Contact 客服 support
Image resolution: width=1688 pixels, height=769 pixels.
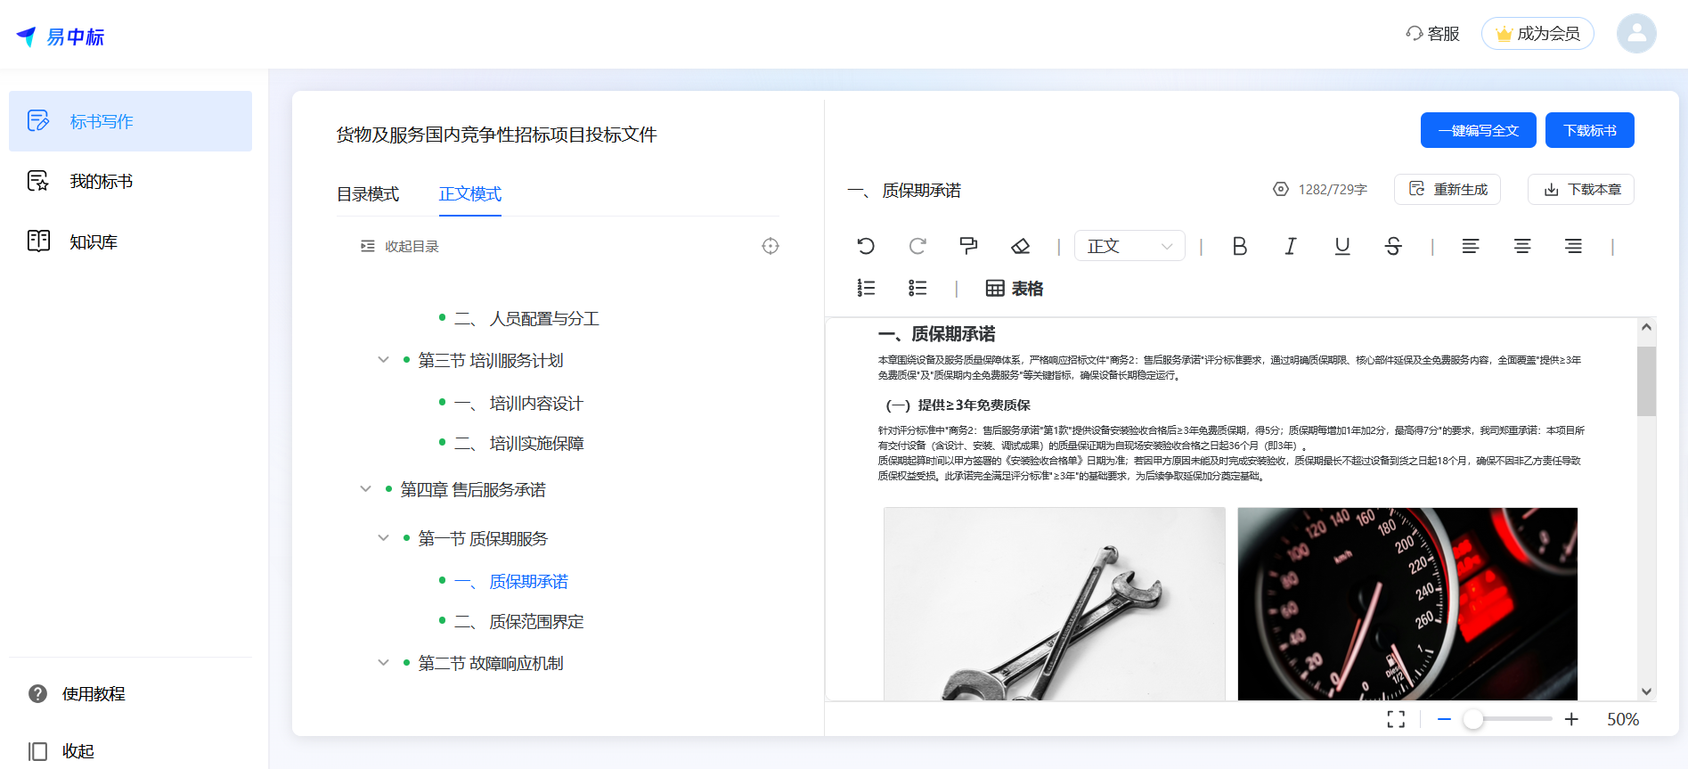pyautogui.click(x=1432, y=34)
